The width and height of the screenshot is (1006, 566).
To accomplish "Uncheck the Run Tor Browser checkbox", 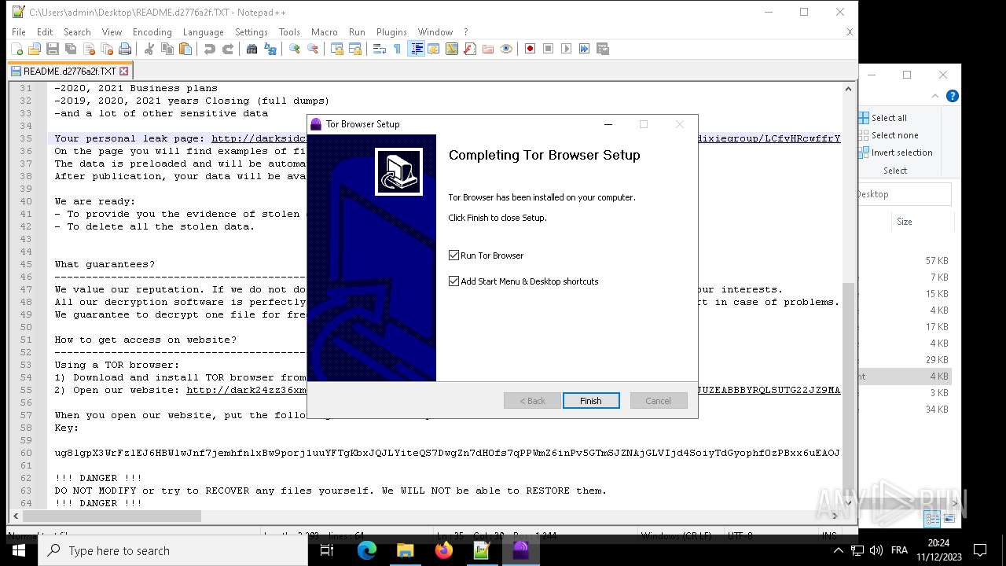I will pyautogui.click(x=453, y=255).
